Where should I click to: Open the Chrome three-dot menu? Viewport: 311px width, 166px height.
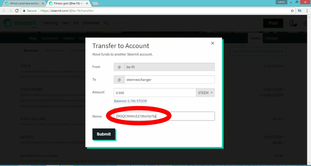[307, 11]
